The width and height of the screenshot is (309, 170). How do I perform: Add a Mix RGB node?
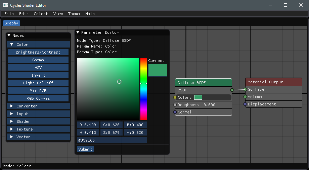(38, 90)
